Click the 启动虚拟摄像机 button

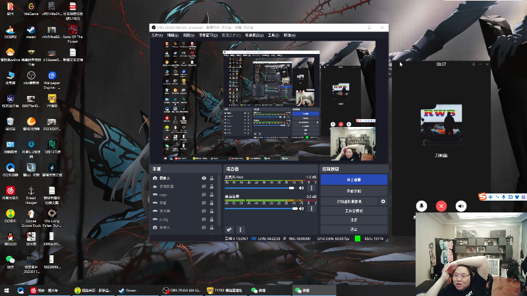pos(349,201)
